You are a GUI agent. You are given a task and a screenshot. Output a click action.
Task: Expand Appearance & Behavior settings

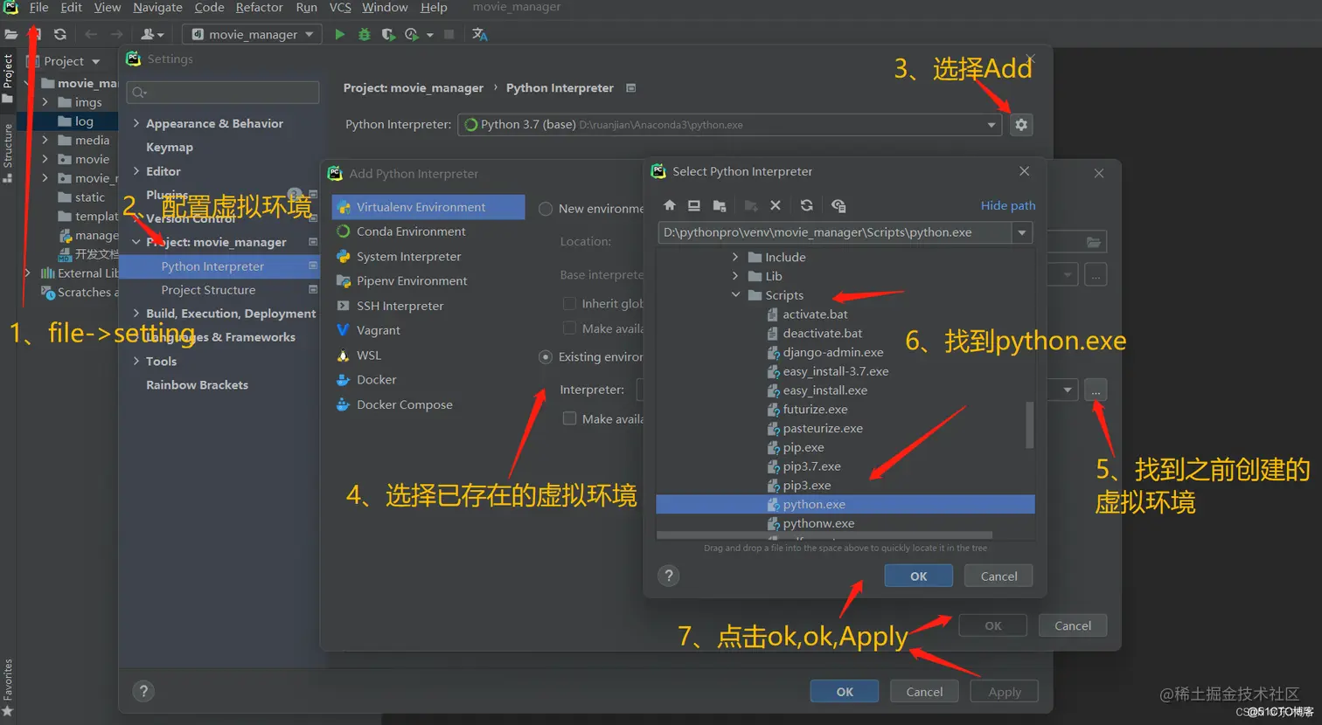pos(136,123)
